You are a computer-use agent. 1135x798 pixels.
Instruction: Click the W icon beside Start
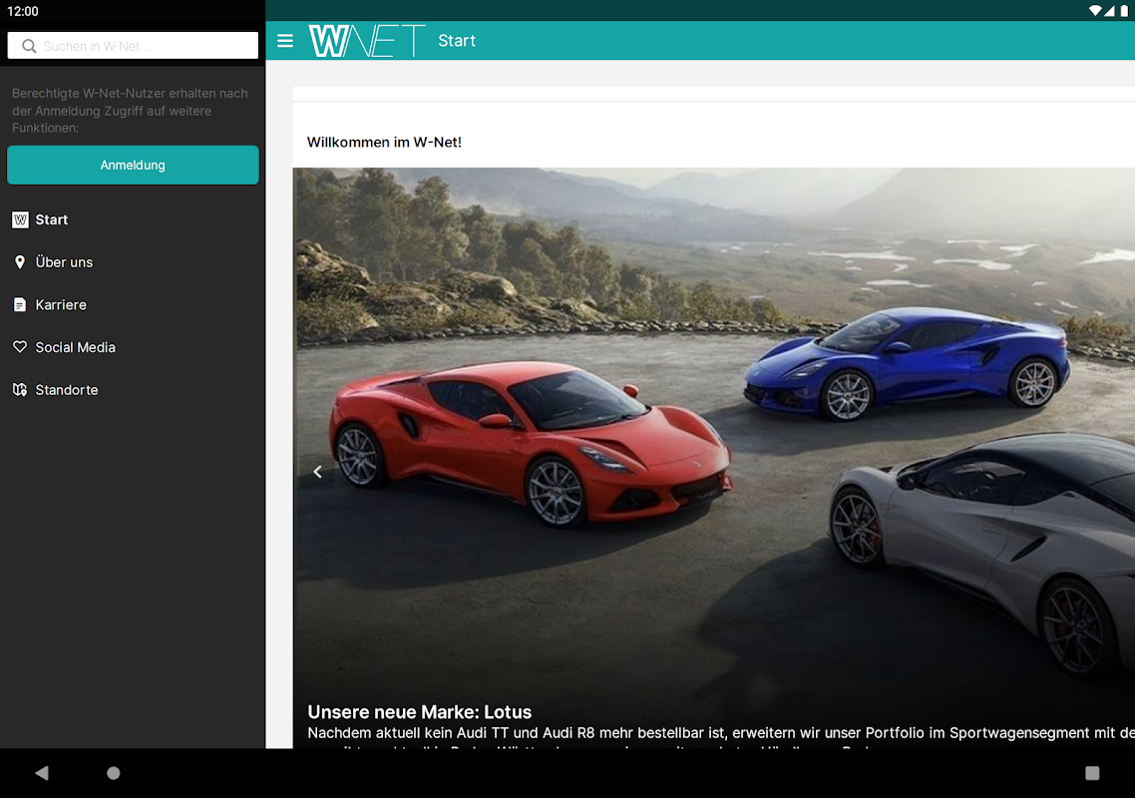click(x=20, y=219)
